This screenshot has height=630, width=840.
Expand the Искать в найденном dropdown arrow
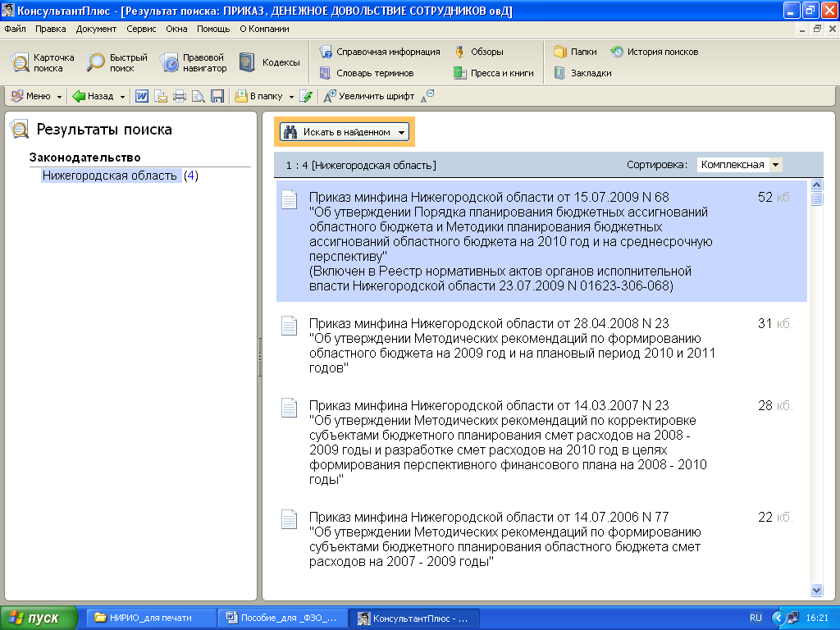[402, 132]
